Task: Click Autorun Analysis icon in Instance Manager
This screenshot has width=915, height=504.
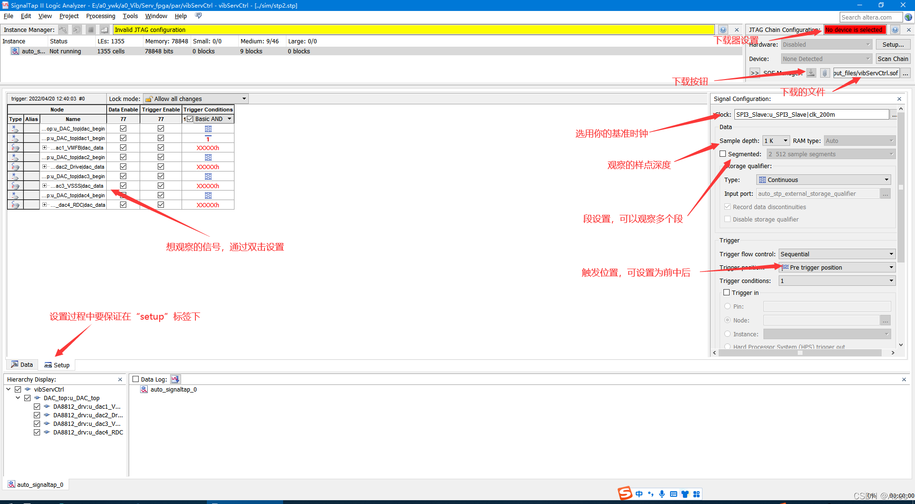Action: tap(77, 30)
